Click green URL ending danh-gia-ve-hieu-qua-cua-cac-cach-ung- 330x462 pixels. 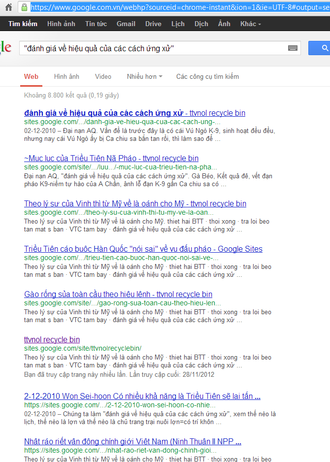click(x=122, y=122)
